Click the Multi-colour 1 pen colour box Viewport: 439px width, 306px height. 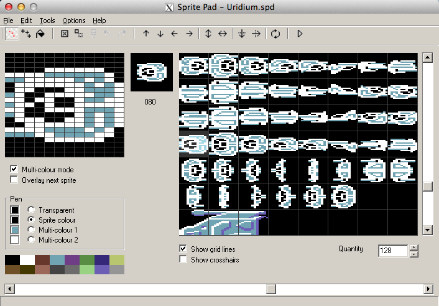pyautogui.click(x=15, y=230)
